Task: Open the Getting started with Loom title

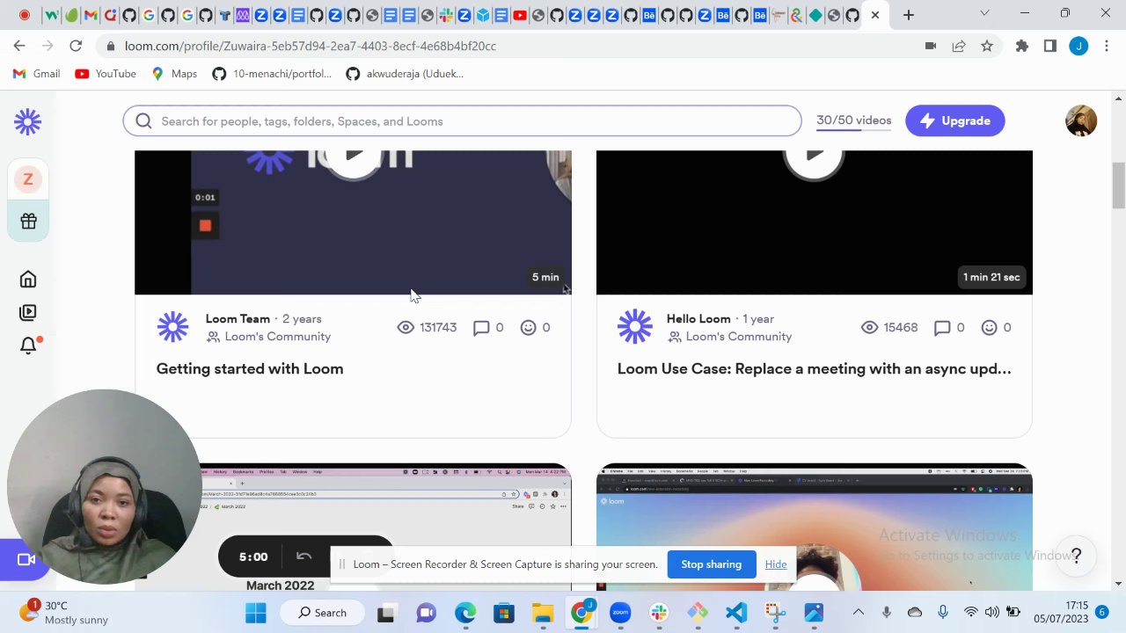Action: coord(250,369)
